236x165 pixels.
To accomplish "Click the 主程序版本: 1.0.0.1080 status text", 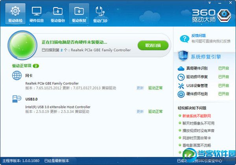I will click(21, 161).
